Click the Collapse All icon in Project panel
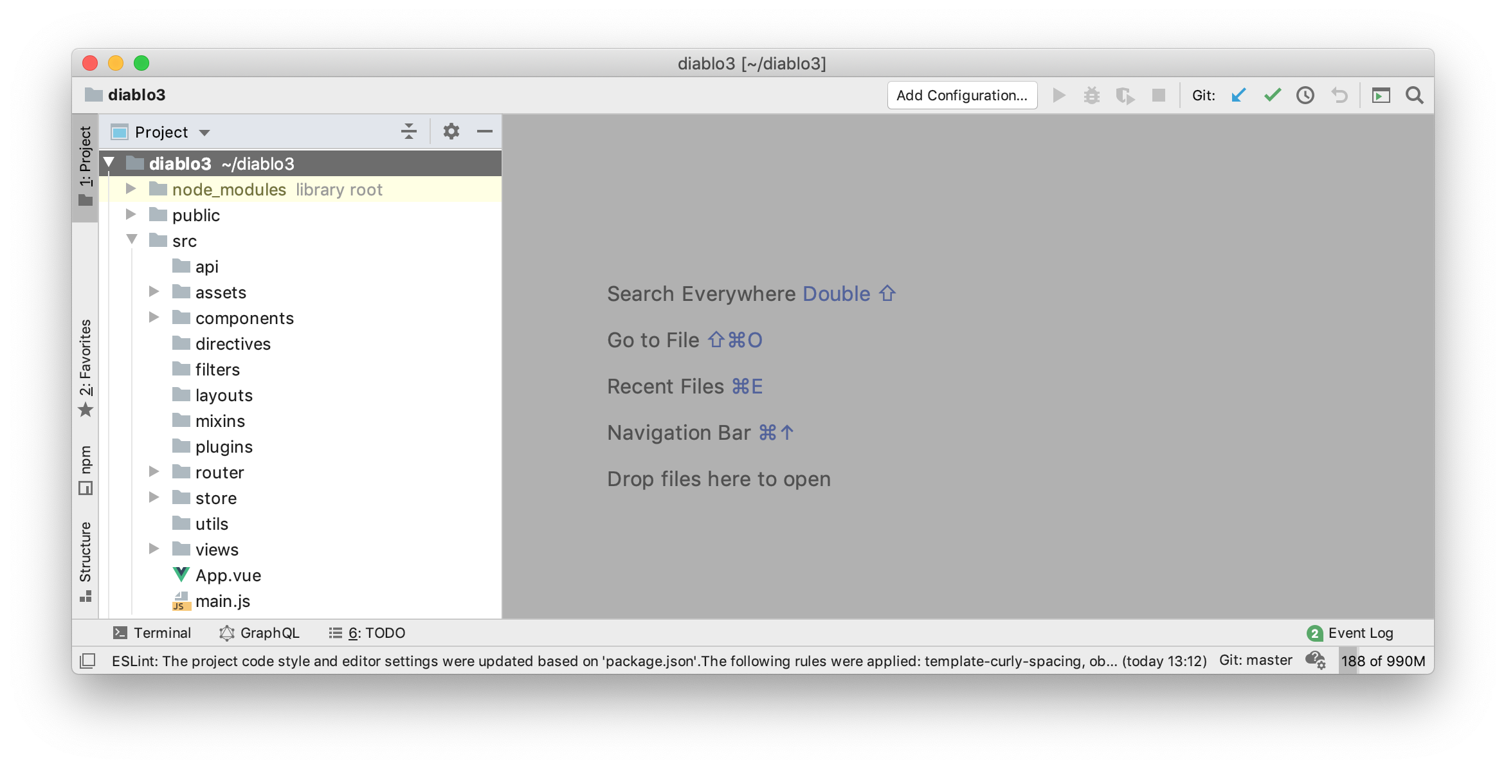The height and width of the screenshot is (769, 1506). pos(409,131)
